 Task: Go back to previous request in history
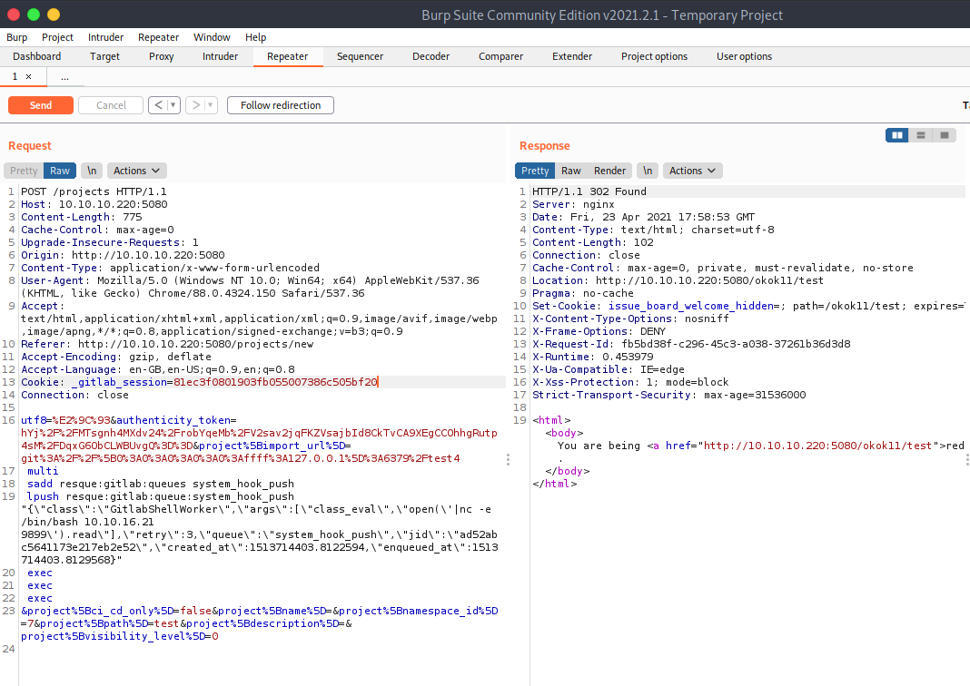[x=158, y=105]
